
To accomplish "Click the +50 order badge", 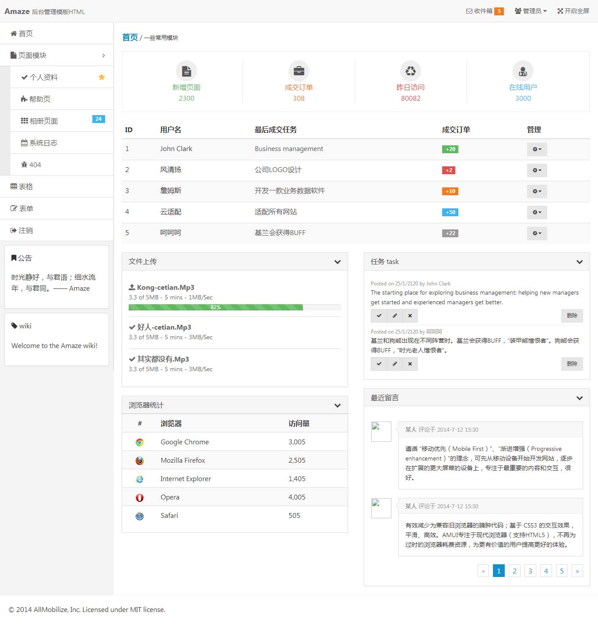I will [450, 212].
